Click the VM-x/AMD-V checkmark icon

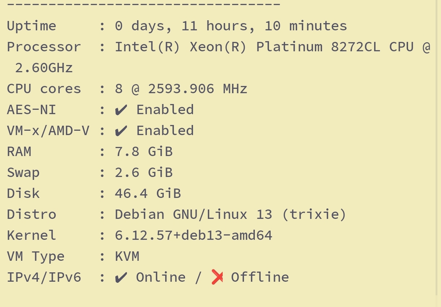click(x=121, y=131)
